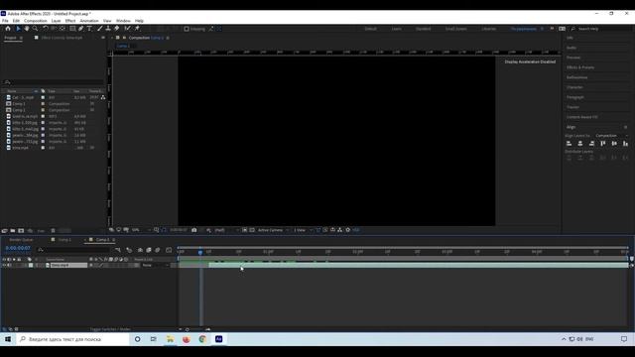Select the Puppet Pin tool
The height and width of the screenshot is (357, 635).
[x=137, y=29]
